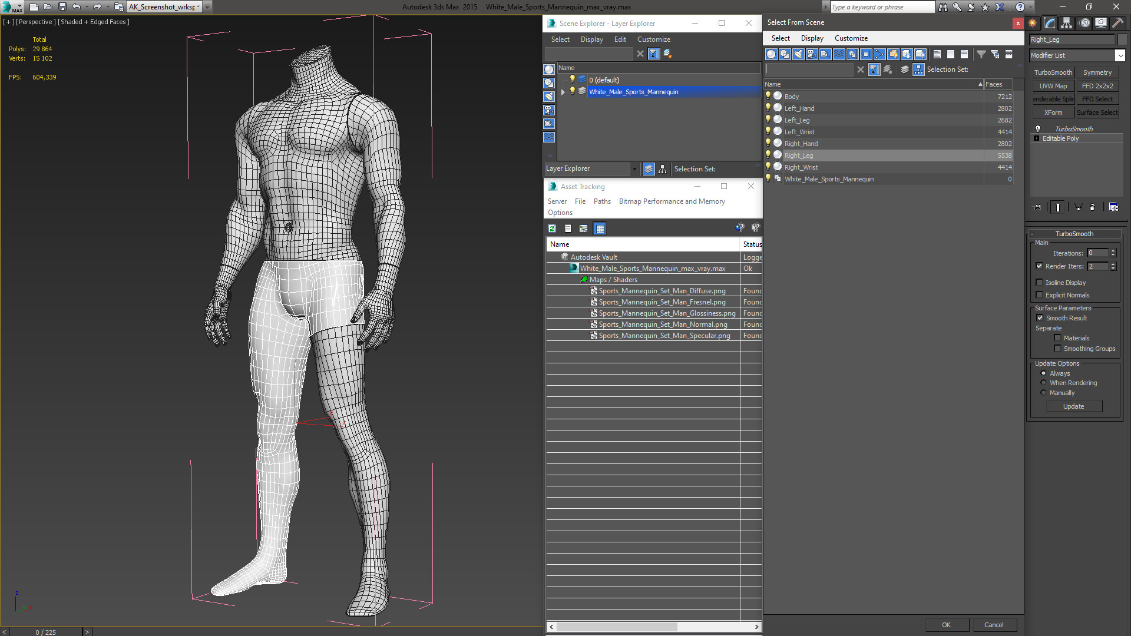Open Paths menu in Asset Tracking
Image resolution: width=1131 pixels, height=636 pixels.
click(x=602, y=201)
